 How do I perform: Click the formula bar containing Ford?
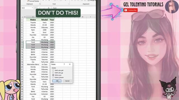(74, 8)
